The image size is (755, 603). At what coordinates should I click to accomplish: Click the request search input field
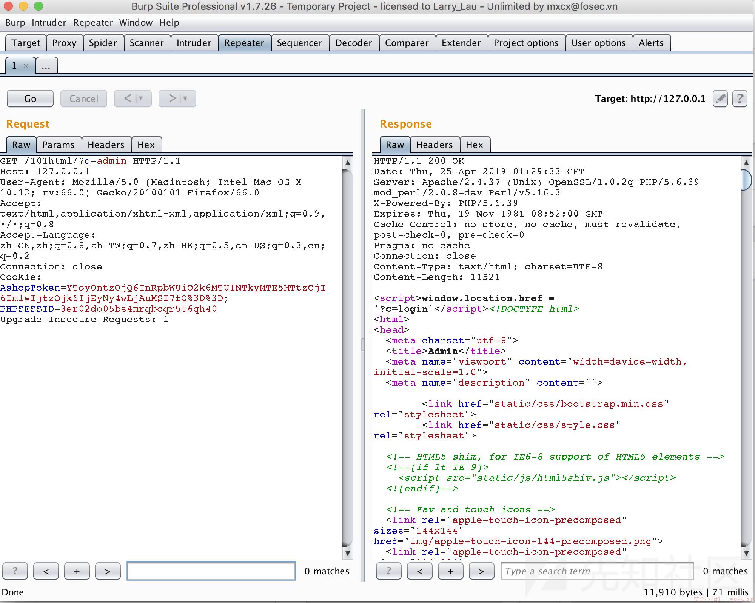tap(211, 571)
